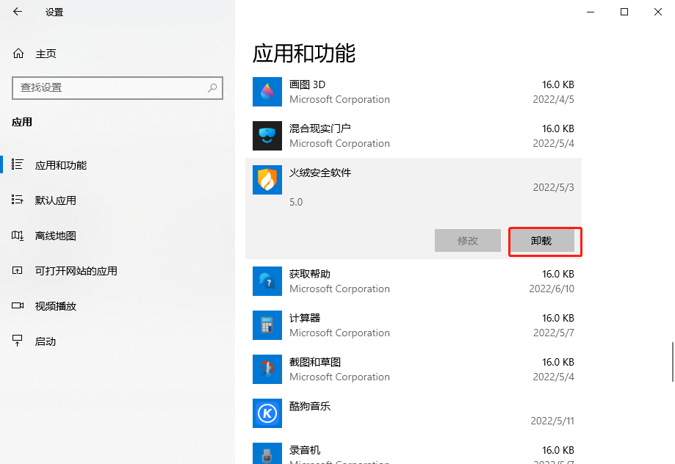Click the Find a setting (查找设置) search box
675x464 pixels.
[110, 87]
